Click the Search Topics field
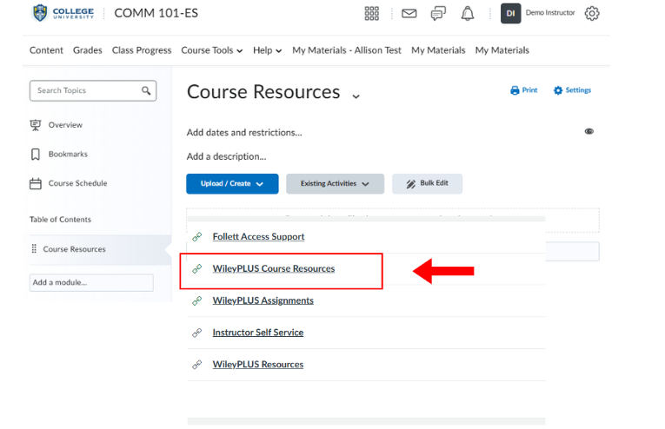The width and height of the screenshot is (665, 429). tap(93, 90)
